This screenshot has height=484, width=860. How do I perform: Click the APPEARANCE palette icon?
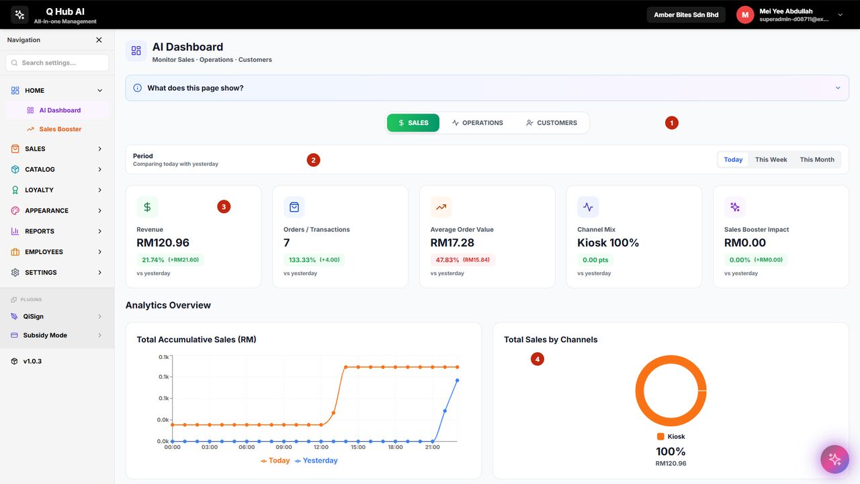pyautogui.click(x=15, y=210)
